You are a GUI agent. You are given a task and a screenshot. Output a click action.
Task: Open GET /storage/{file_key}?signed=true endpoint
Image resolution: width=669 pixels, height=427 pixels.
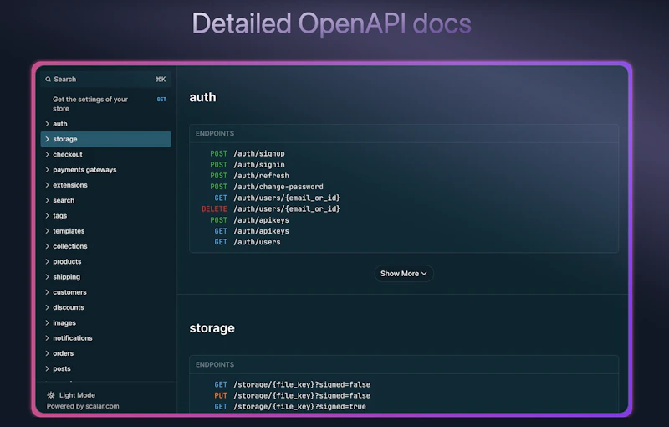(289, 407)
